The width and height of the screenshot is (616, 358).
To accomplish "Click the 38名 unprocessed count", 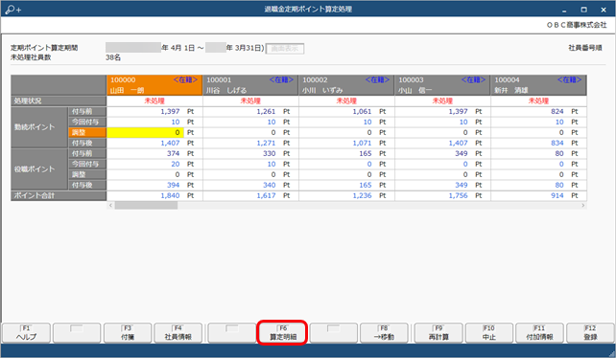I will point(113,57).
